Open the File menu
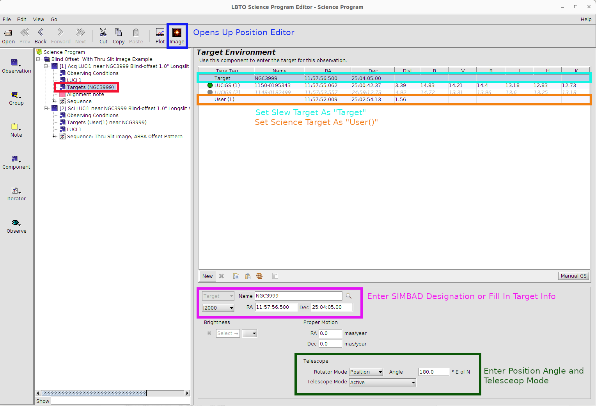This screenshot has width=596, height=406. 7,19
